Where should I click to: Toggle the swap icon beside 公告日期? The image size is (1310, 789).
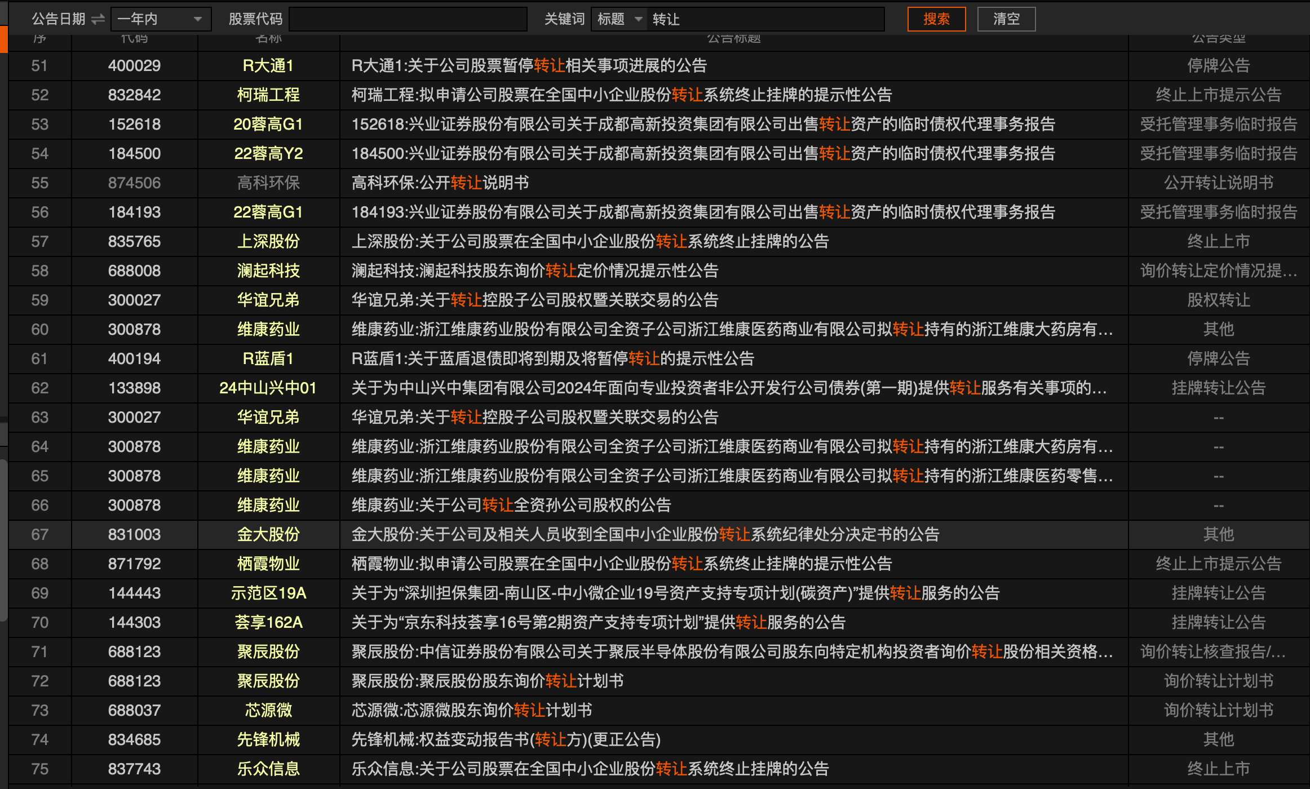(x=98, y=19)
